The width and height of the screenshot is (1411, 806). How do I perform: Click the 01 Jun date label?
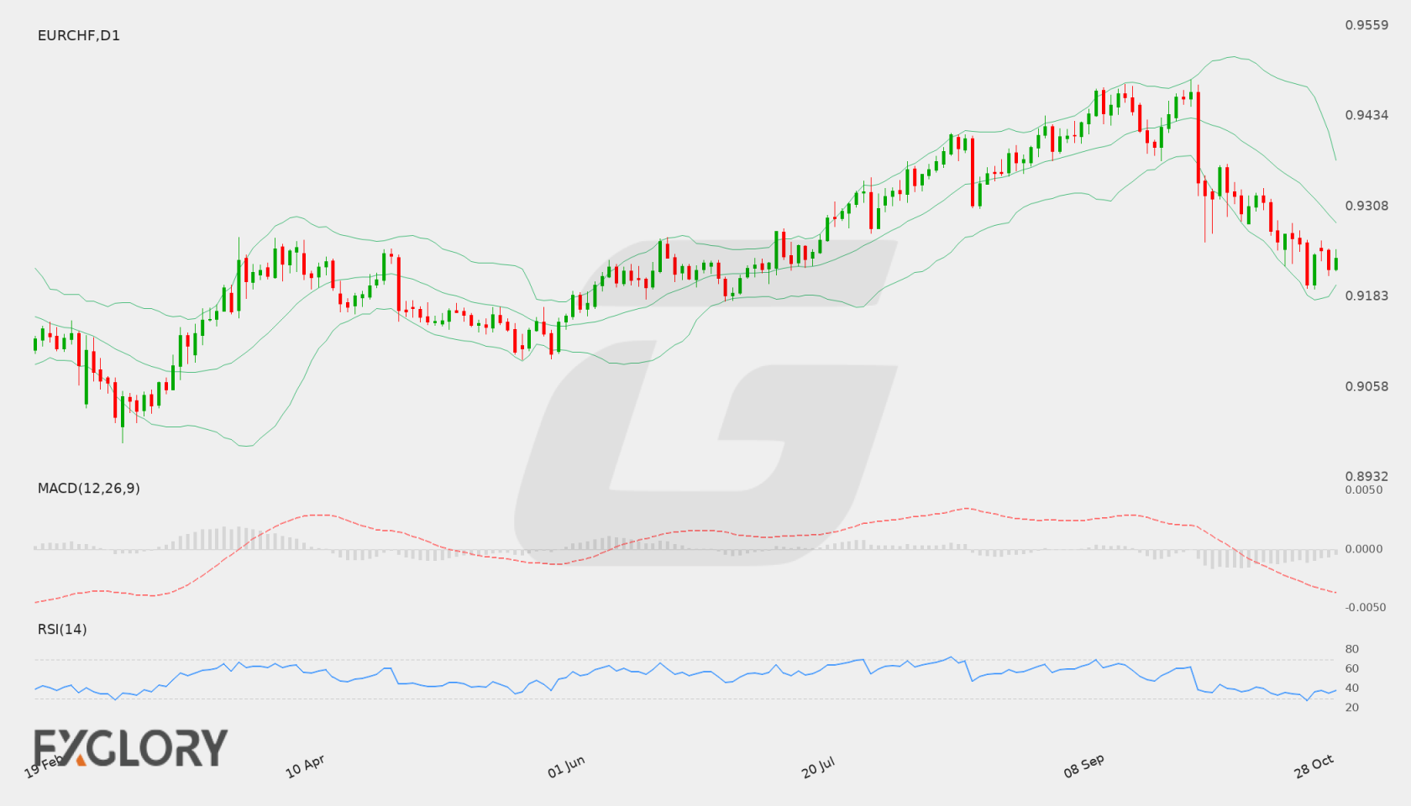(x=566, y=767)
